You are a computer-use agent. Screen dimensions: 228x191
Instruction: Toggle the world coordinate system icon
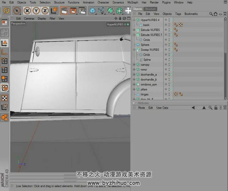(x=54, y=11)
